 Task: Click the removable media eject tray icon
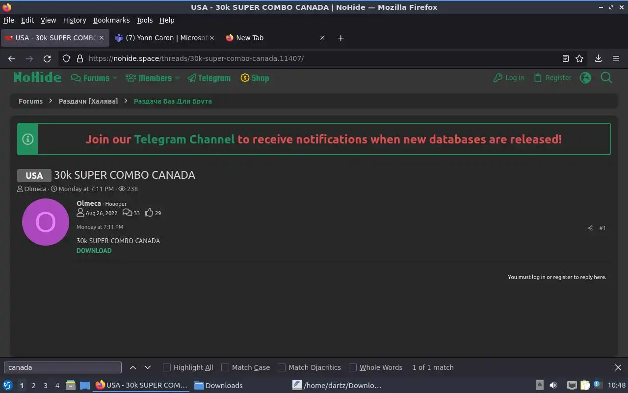[x=539, y=385]
